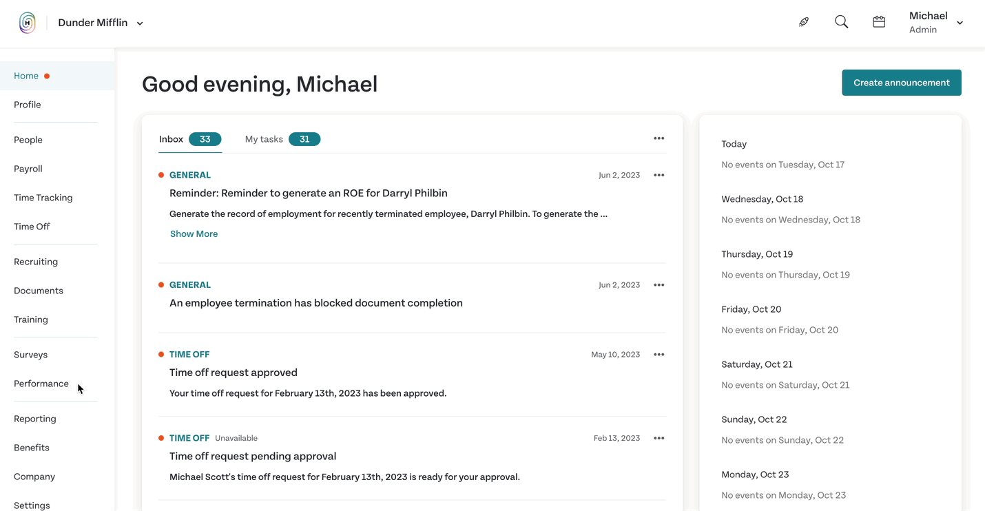Open options for employee termination blocked message
The image size is (985, 511).
point(659,285)
